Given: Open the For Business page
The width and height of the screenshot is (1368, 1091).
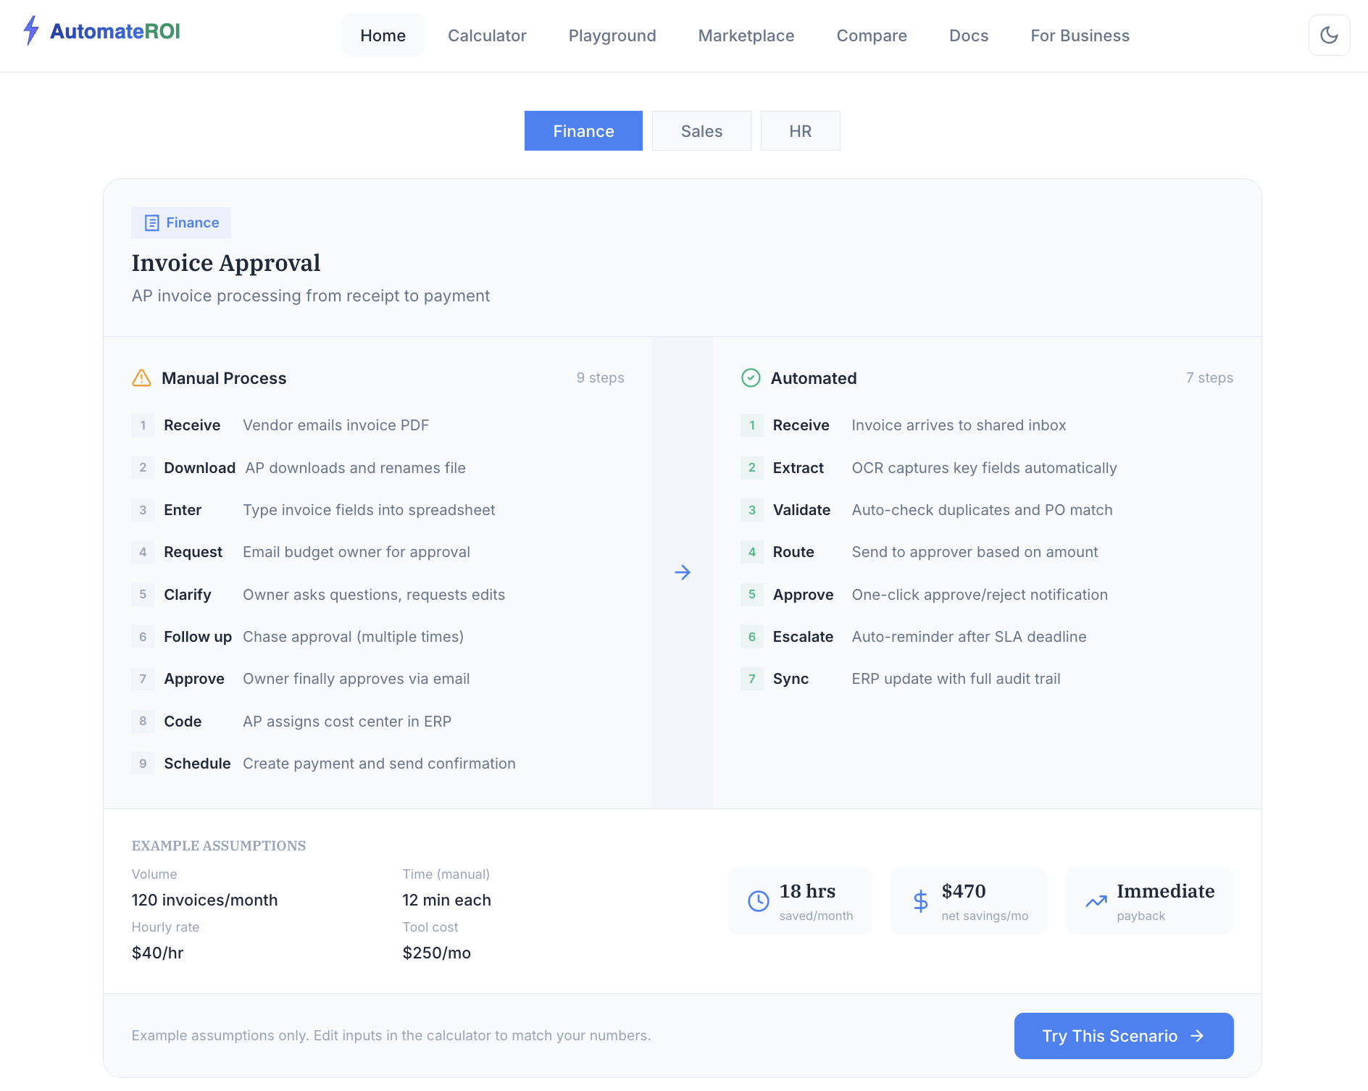Looking at the screenshot, I should (x=1080, y=35).
